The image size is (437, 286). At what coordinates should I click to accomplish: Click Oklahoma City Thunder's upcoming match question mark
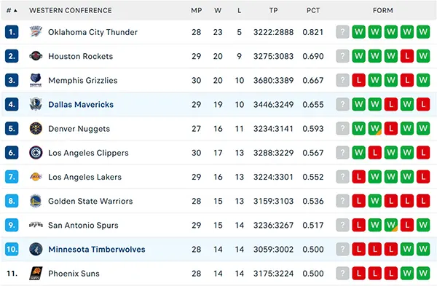tap(342, 32)
